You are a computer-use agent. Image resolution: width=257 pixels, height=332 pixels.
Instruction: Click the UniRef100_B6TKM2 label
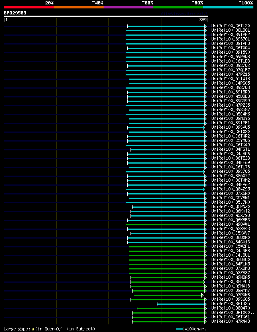tap(230, 180)
